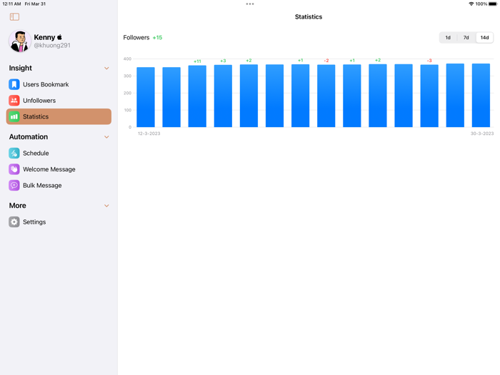Click the Settings gear icon
Viewport: 500px width, 375px height.
coord(14,222)
